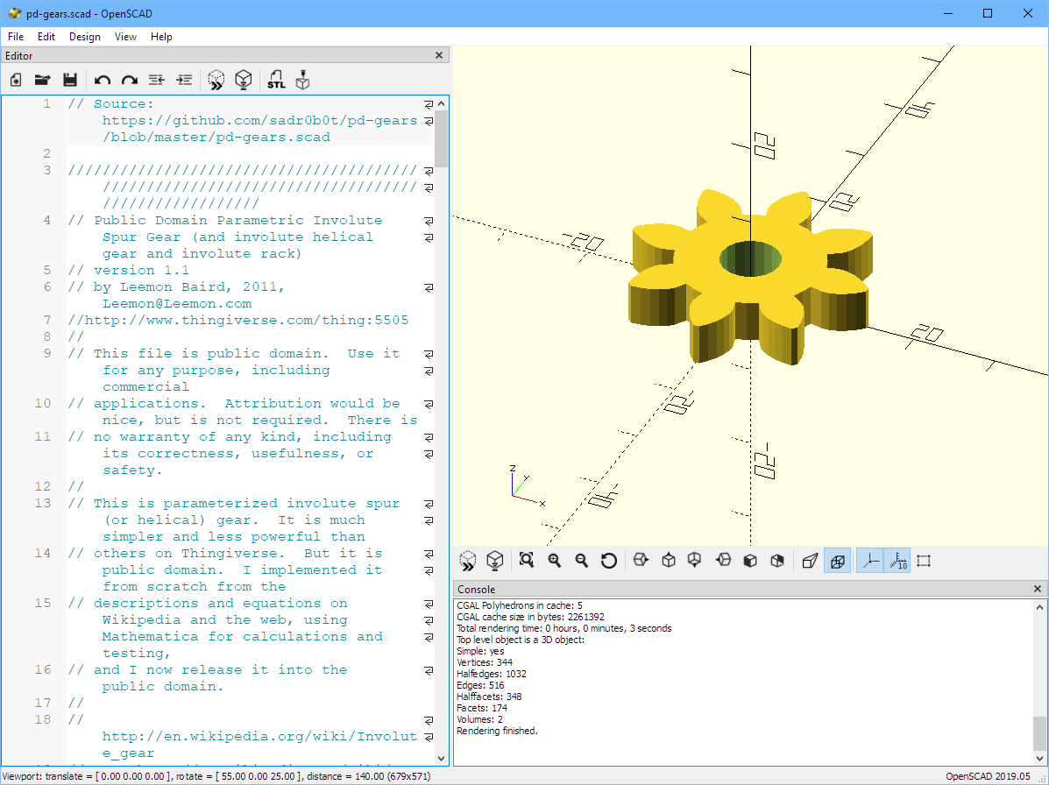Save the file using the floppy disk icon
This screenshot has width=1049, height=785.
70,80
